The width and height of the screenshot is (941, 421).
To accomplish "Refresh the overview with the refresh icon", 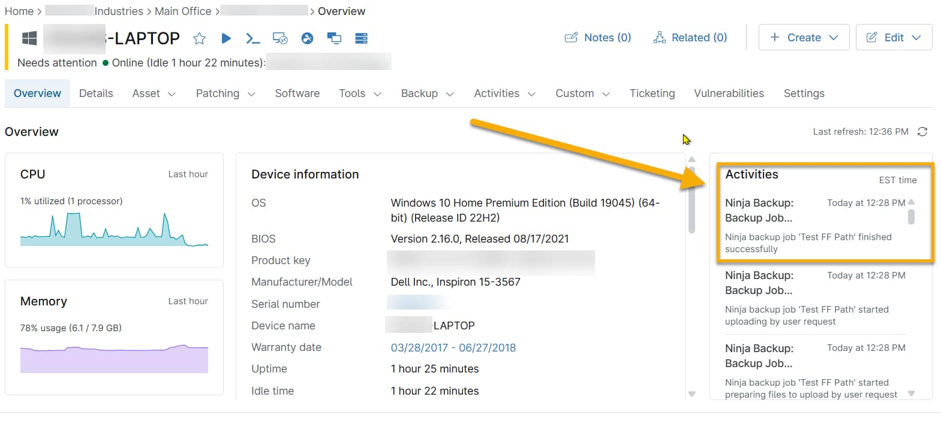I will [x=922, y=132].
